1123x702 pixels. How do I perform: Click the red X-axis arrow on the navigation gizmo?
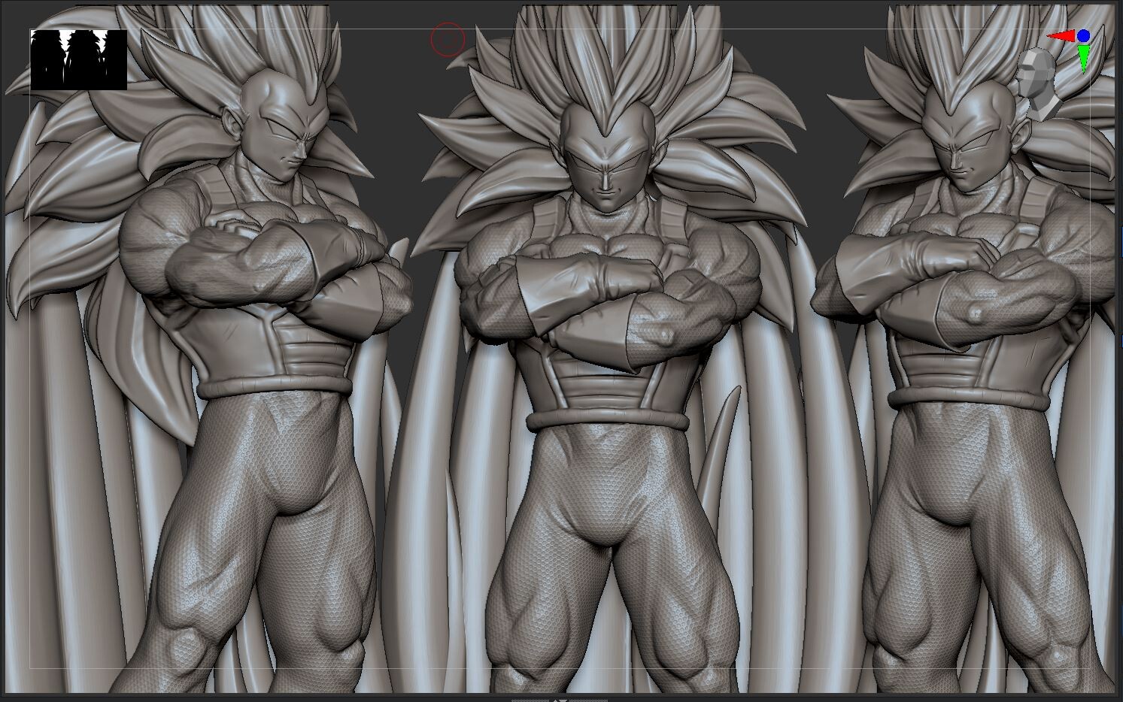(x=1063, y=35)
